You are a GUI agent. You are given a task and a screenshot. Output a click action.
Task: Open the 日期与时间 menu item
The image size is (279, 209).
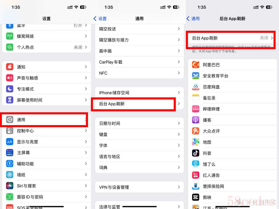139,123
